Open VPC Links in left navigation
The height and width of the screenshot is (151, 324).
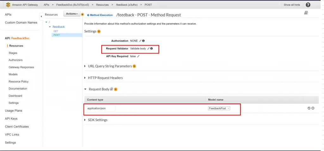[x=12, y=135]
